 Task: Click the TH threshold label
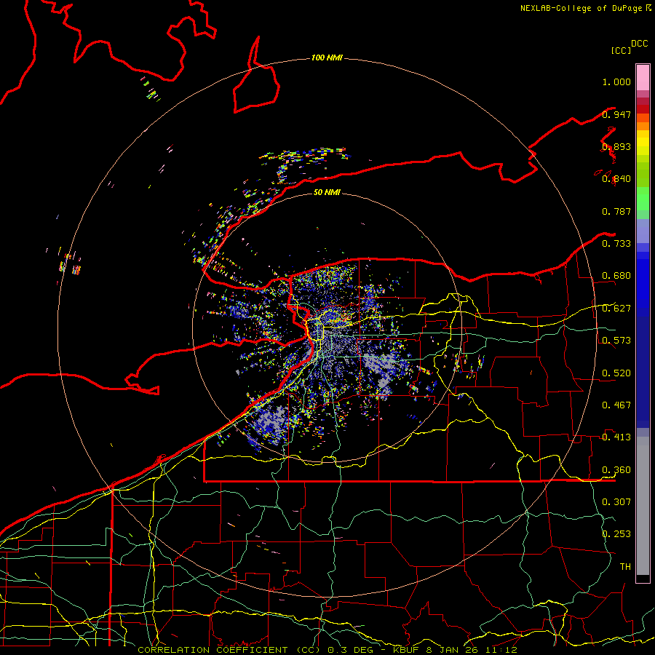625,566
